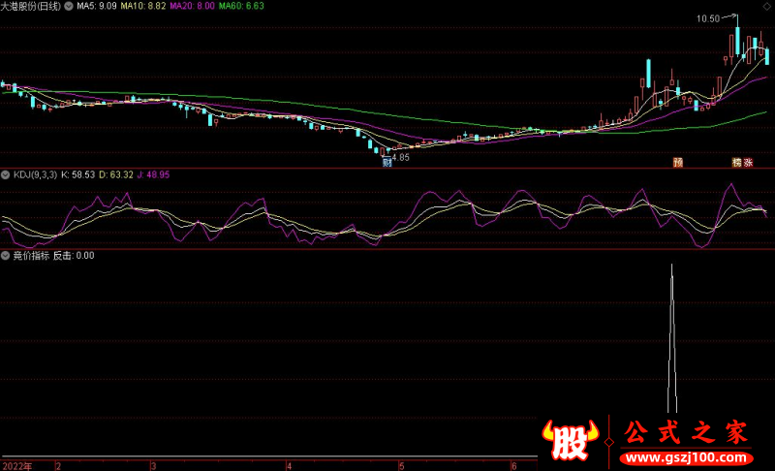Click the 10.50 high price label

[707, 18]
